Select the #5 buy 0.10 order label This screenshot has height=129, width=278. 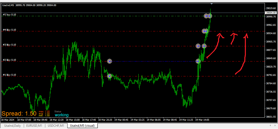(9, 14)
